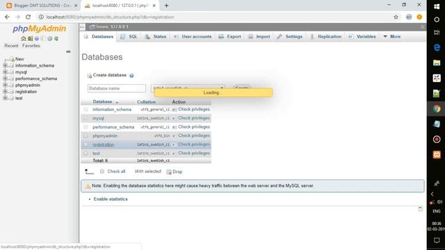Click the Chrome taskbar icon
The height and width of the screenshot is (250, 445).
point(437,108)
